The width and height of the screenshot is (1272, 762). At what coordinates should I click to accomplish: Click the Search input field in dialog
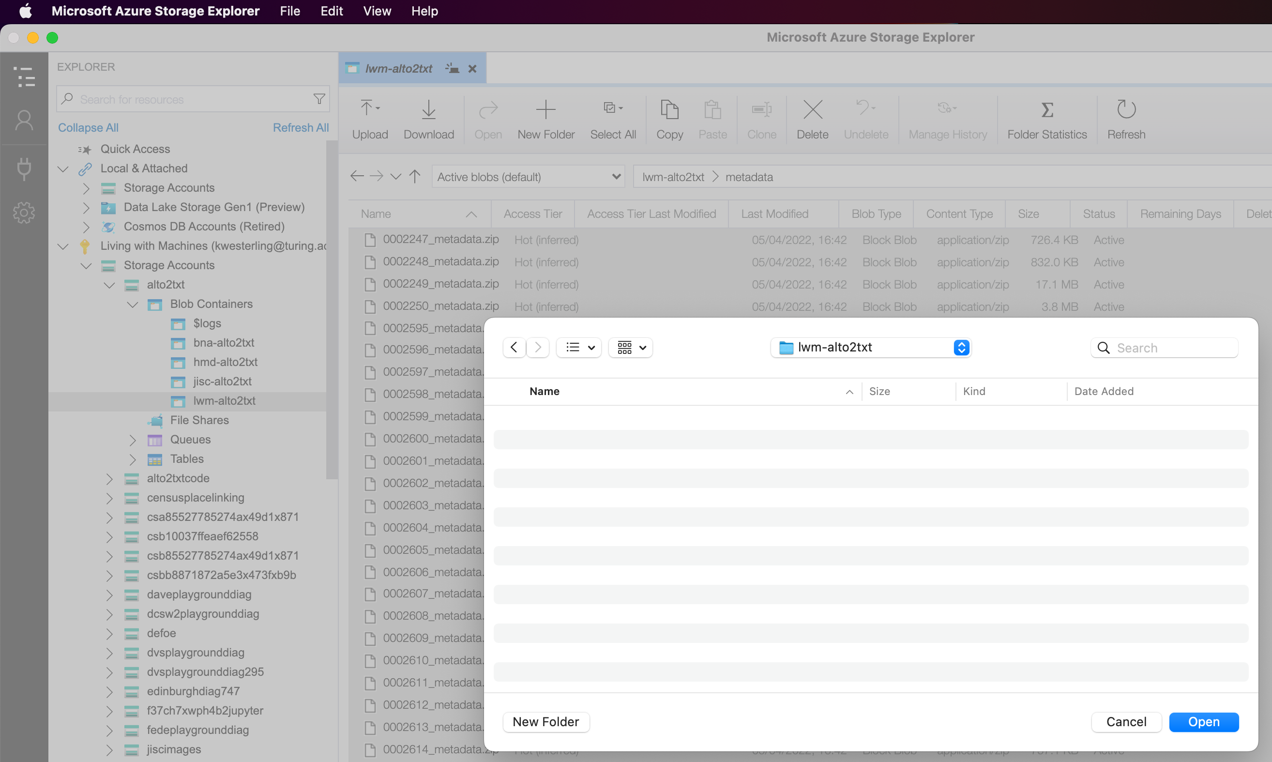[1165, 348]
